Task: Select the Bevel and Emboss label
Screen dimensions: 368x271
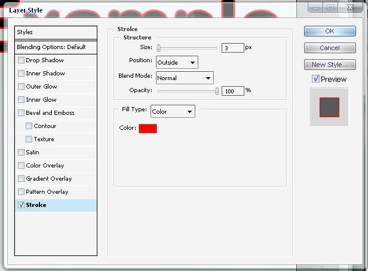Action: click(50, 113)
